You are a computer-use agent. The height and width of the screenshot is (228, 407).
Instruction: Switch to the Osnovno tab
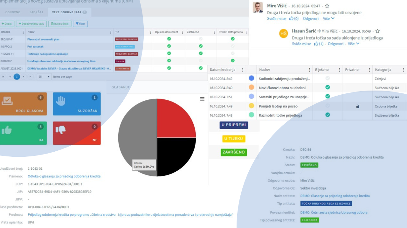(13, 12)
